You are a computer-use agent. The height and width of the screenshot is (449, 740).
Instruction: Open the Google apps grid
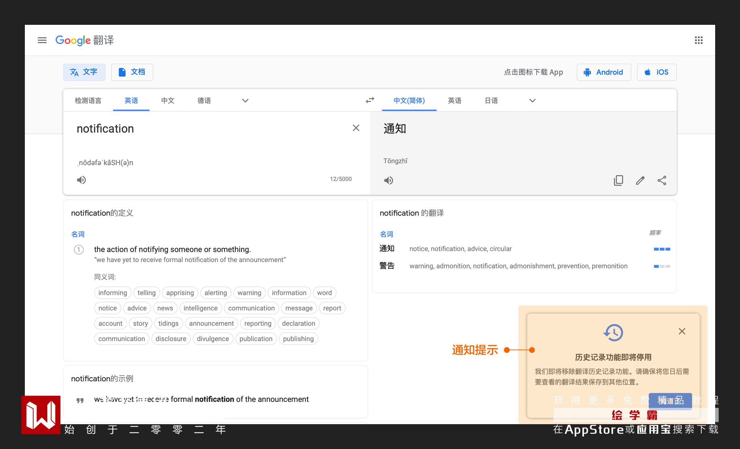(699, 40)
